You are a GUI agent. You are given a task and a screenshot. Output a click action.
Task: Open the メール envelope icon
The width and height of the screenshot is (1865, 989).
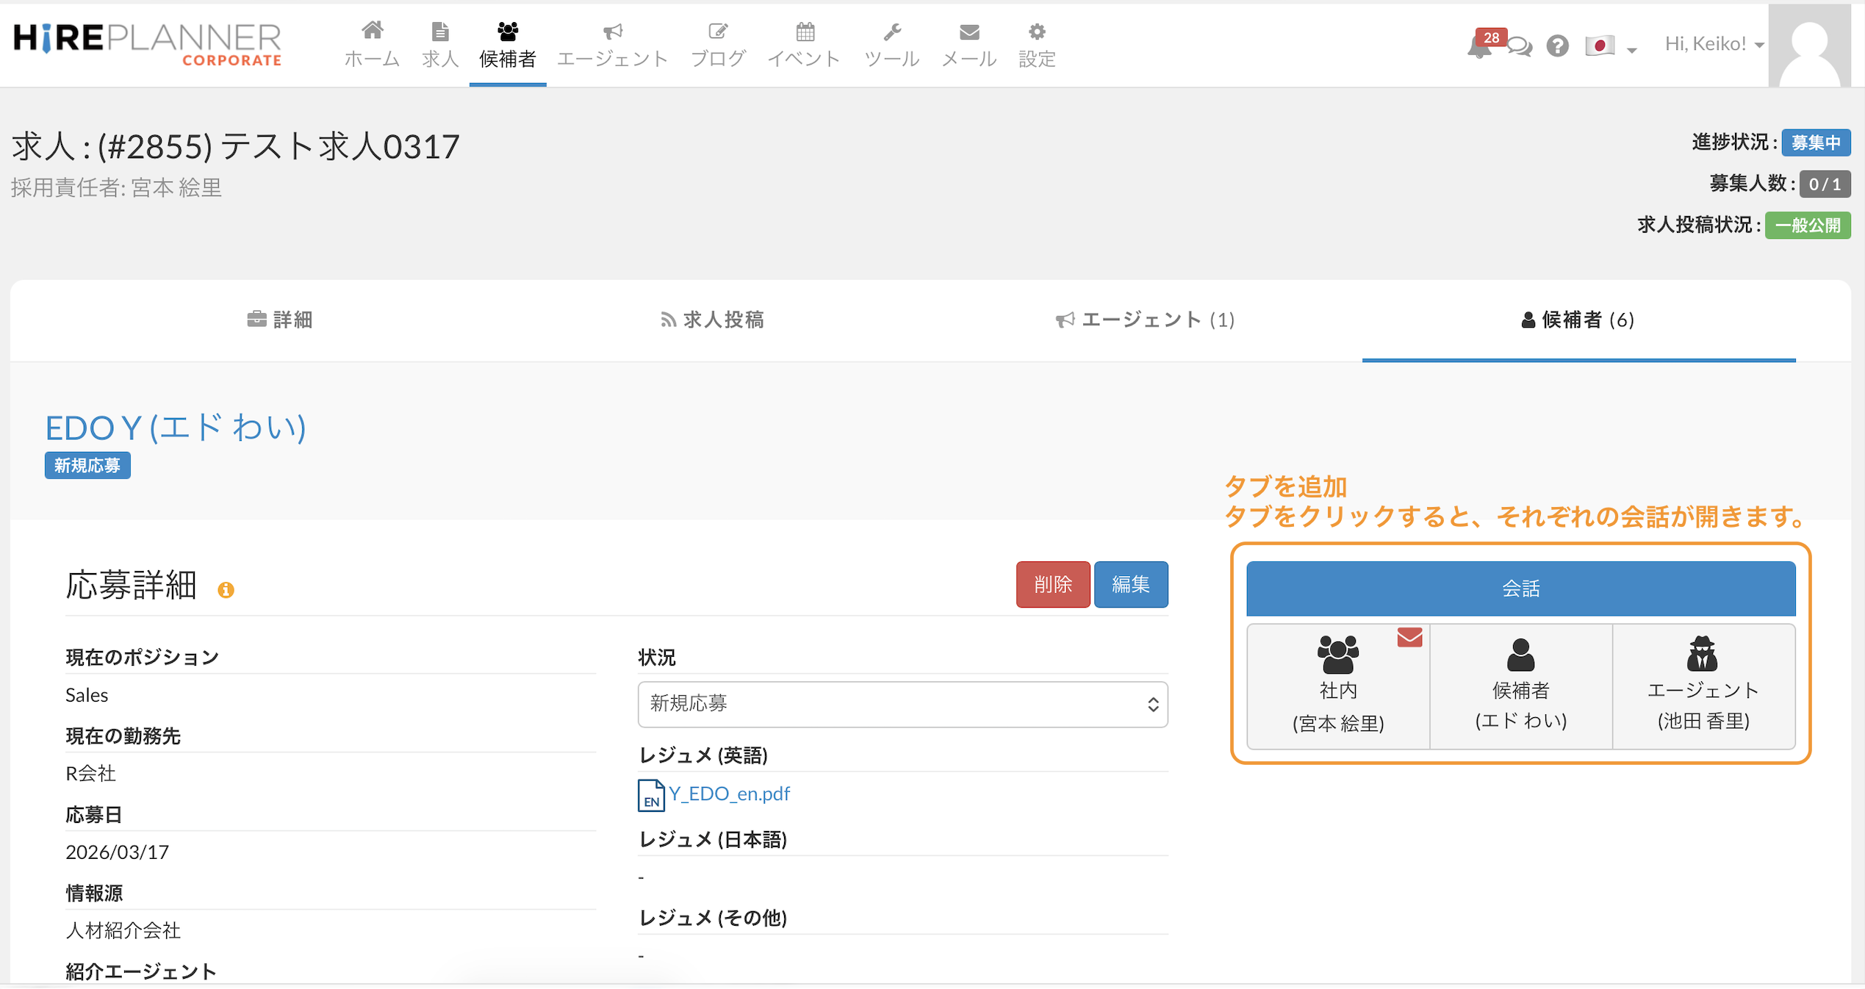coord(969,32)
